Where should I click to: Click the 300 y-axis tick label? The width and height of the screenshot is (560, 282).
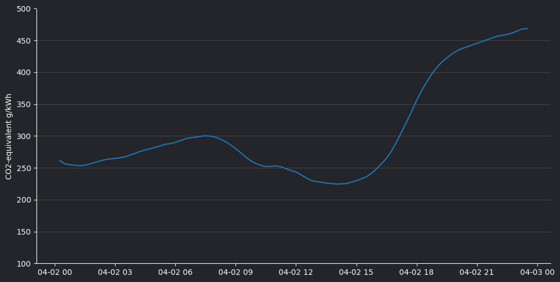pyautogui.click(x=23, y=136)
